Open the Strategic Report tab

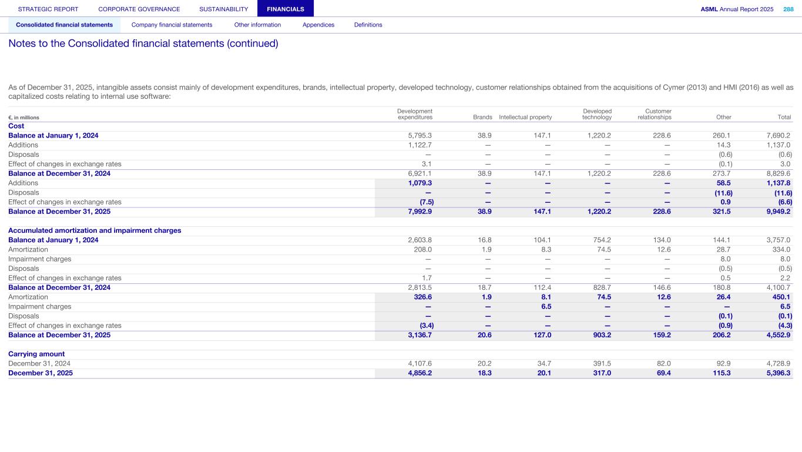48,9
